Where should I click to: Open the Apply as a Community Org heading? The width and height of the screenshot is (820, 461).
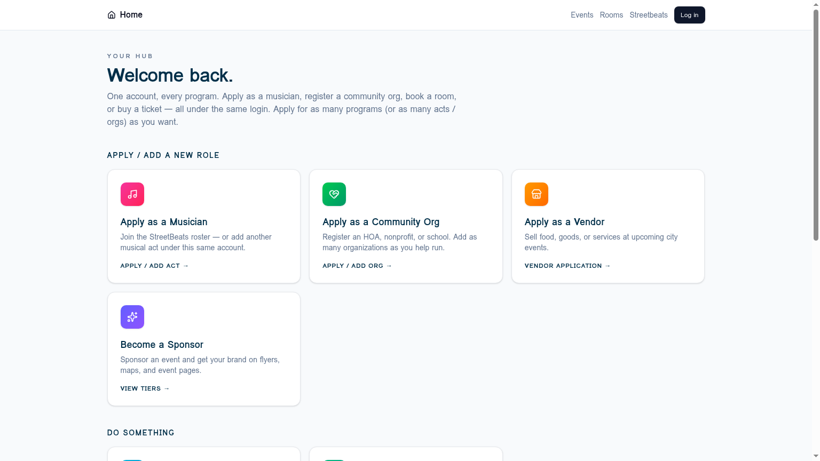tap(381, 222)
